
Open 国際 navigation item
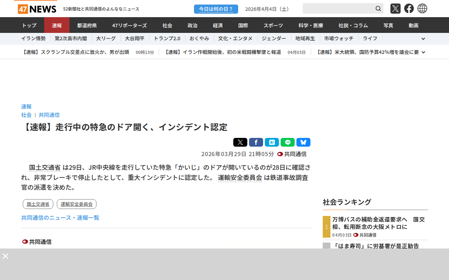coord(243,25)
